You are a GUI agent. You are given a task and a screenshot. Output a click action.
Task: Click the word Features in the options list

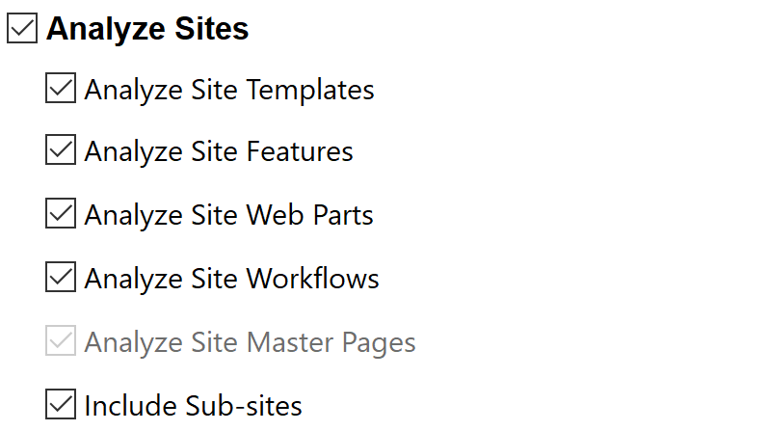coord(300,151)
